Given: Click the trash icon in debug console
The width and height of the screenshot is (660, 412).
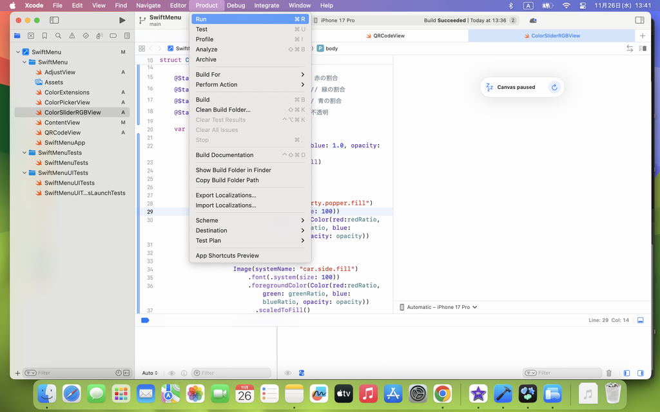Looking at the screenshot, I should point(609,373).
